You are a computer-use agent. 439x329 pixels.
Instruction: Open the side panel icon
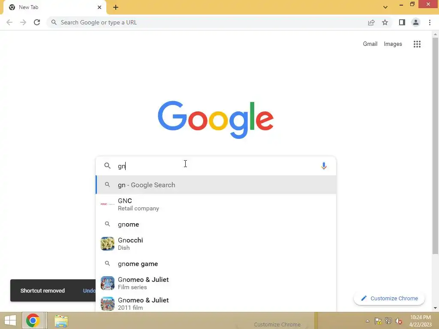tap(402, 22)
